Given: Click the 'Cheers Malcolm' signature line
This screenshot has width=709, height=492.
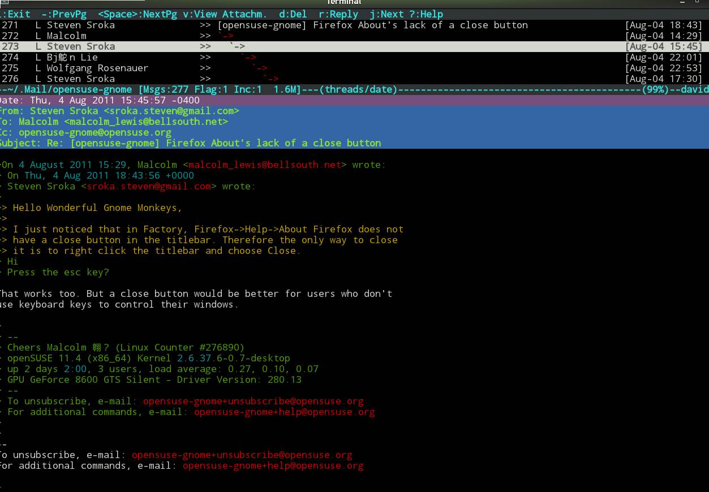Looking at the screenshot, I should [x=126, y=347].
